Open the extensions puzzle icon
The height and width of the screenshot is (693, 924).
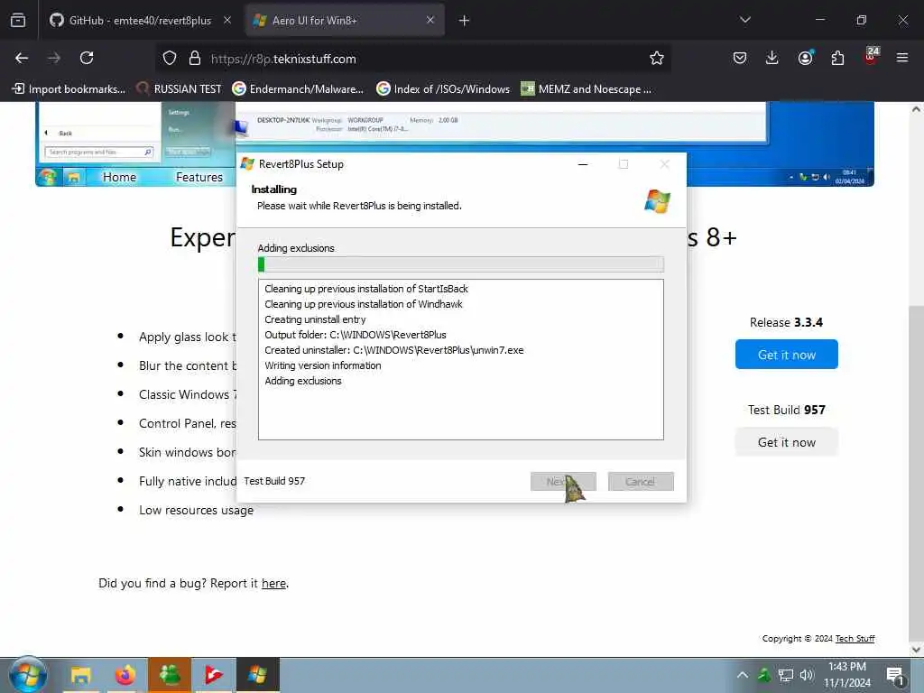point(837,58)
